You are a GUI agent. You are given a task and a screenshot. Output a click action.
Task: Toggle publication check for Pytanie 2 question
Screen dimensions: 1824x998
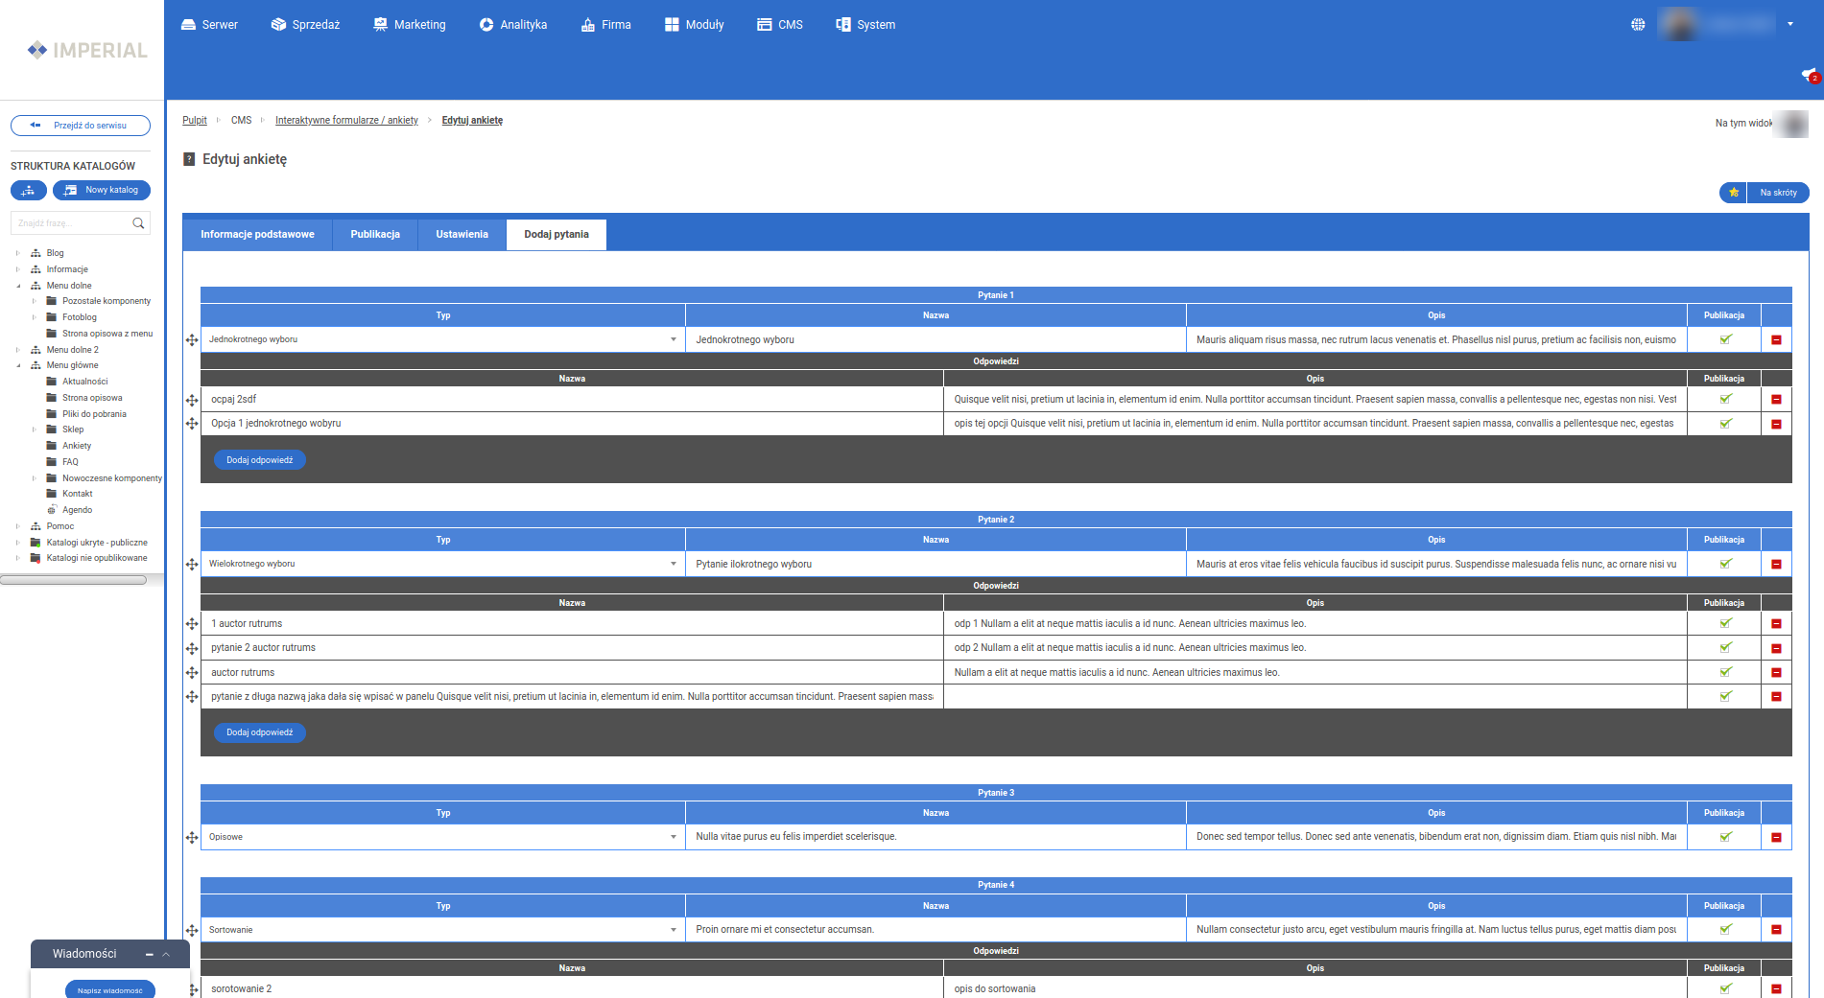pyautogui.click(x=1725, y=564)
